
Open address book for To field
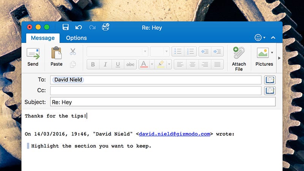click(x=270, y=80)
